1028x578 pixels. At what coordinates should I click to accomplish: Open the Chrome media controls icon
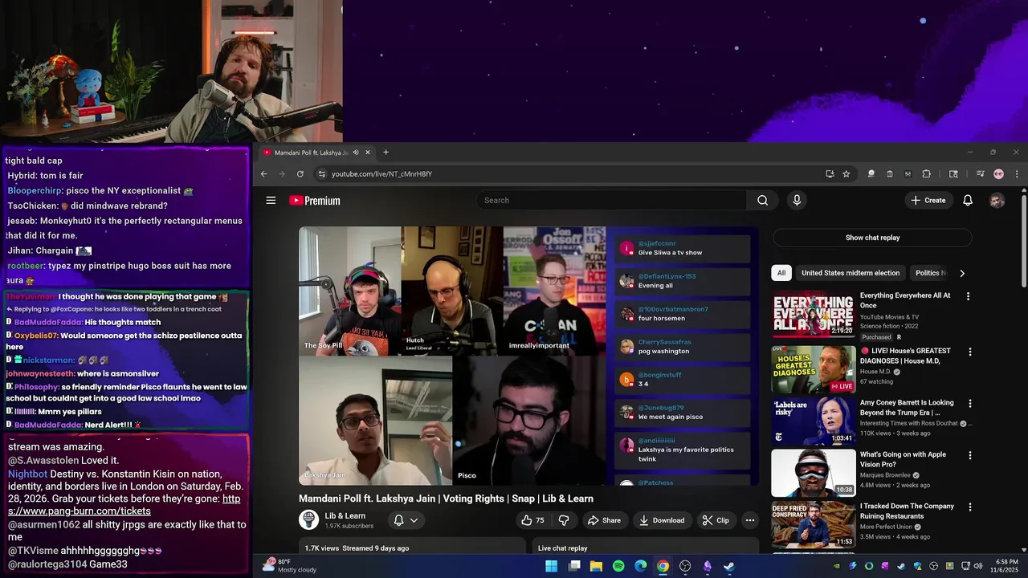(981, 174)
